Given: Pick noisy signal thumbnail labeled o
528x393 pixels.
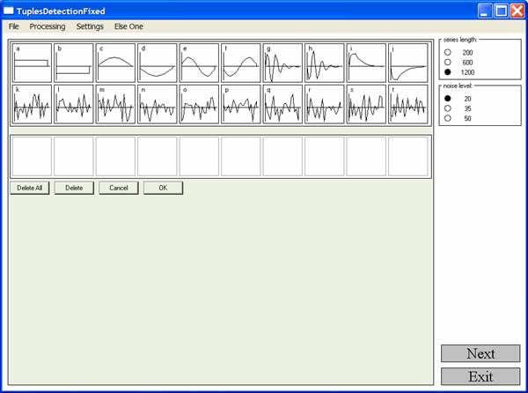Looking at the screenshot, I should [x=199, y=104].
